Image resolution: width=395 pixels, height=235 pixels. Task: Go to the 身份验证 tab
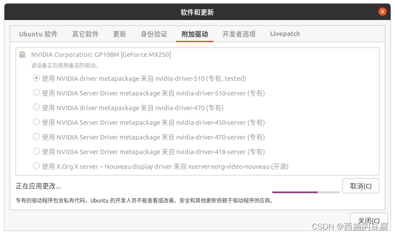point(153,34)
